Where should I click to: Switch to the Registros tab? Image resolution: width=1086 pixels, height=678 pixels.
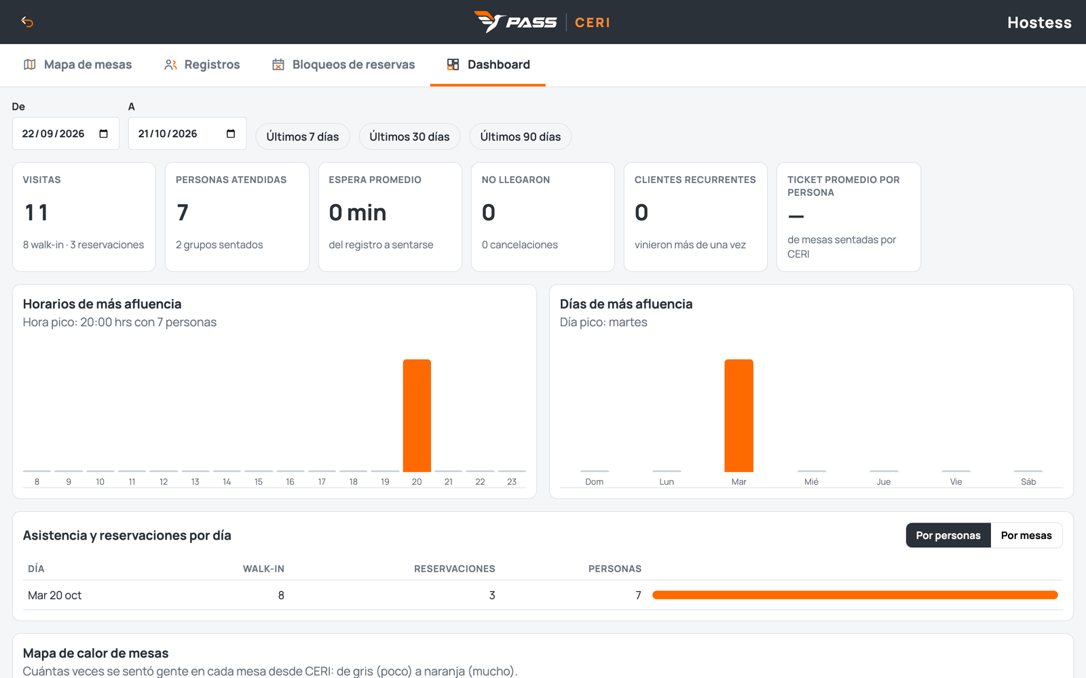[202, 64]
